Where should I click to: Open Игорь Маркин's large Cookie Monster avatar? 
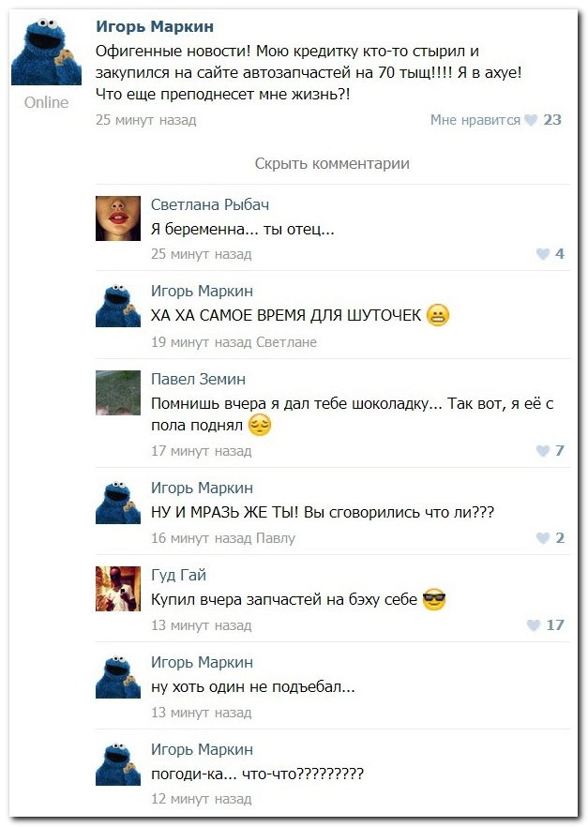click(x=46, y=51)
